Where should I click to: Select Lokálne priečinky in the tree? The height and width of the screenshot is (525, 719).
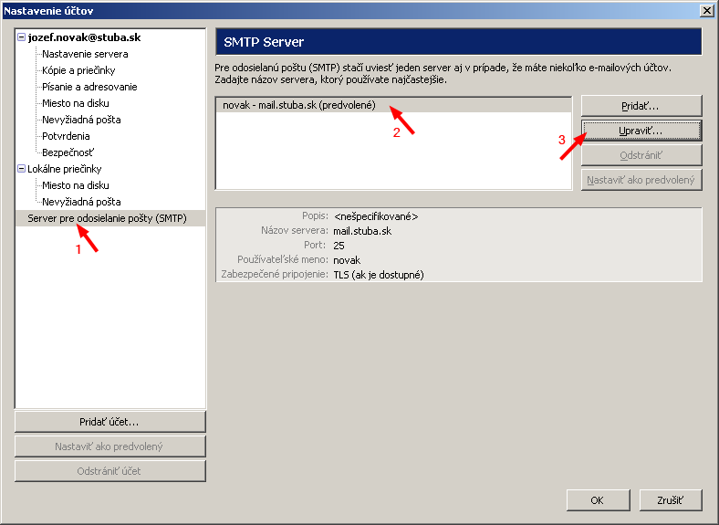(65, 169)
